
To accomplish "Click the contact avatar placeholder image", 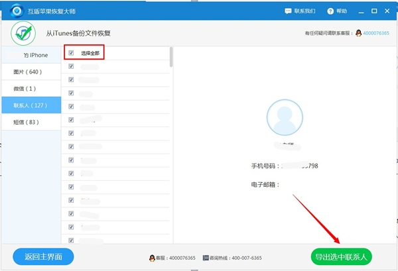I will [x=285, y=117].
